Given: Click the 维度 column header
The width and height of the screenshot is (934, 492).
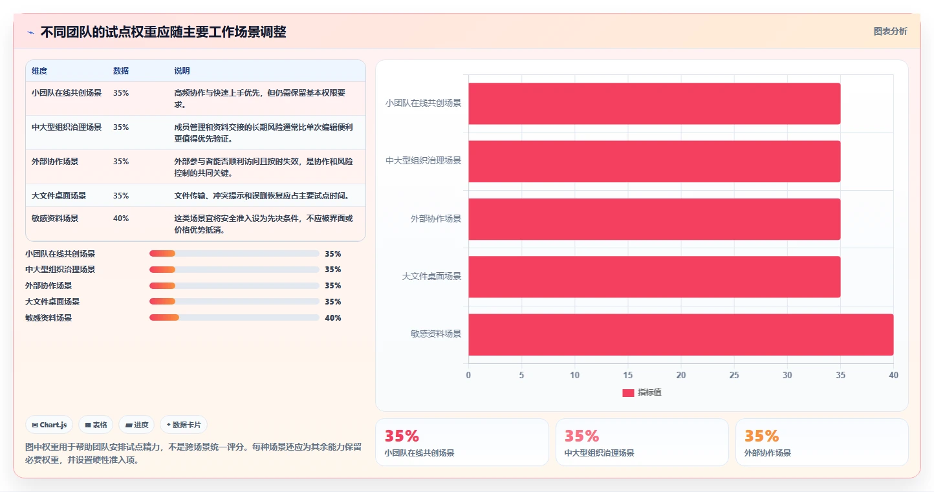Looking at the screenshot, I should coord(39,71).
